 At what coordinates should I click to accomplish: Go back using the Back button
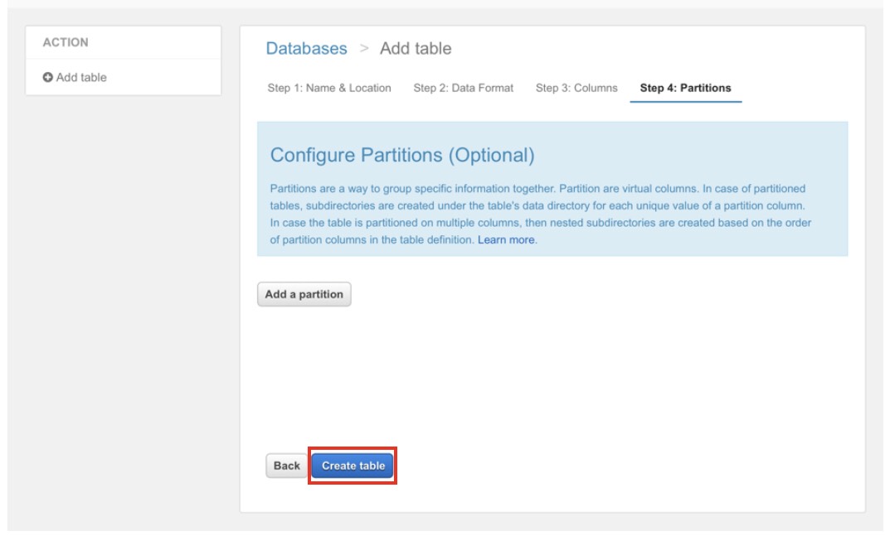click(x=286, y=466)
